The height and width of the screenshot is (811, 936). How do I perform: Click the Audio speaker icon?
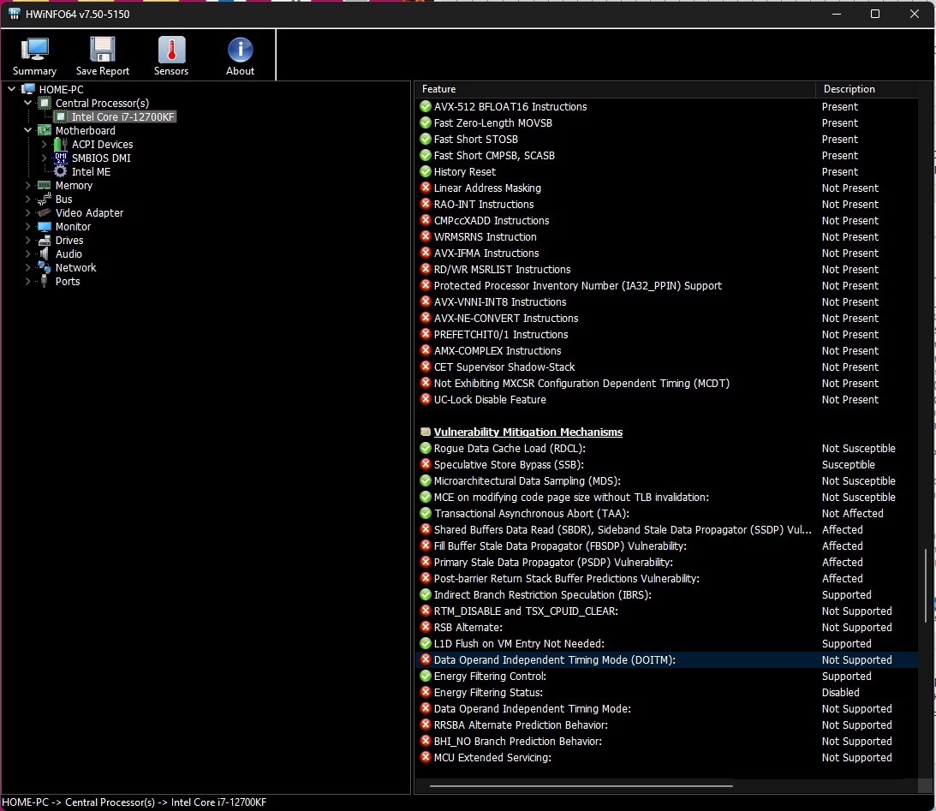point(45,254)
